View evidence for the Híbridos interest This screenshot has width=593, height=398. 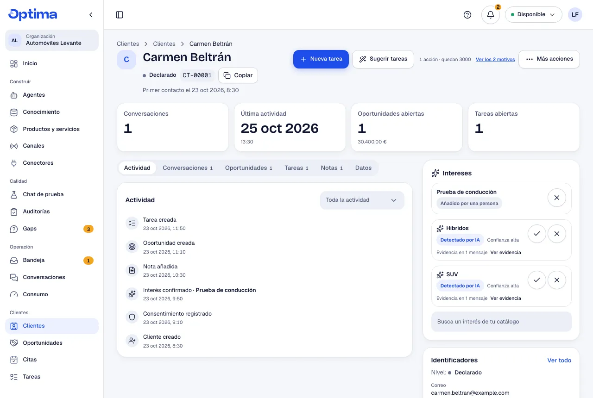point(506,253)
